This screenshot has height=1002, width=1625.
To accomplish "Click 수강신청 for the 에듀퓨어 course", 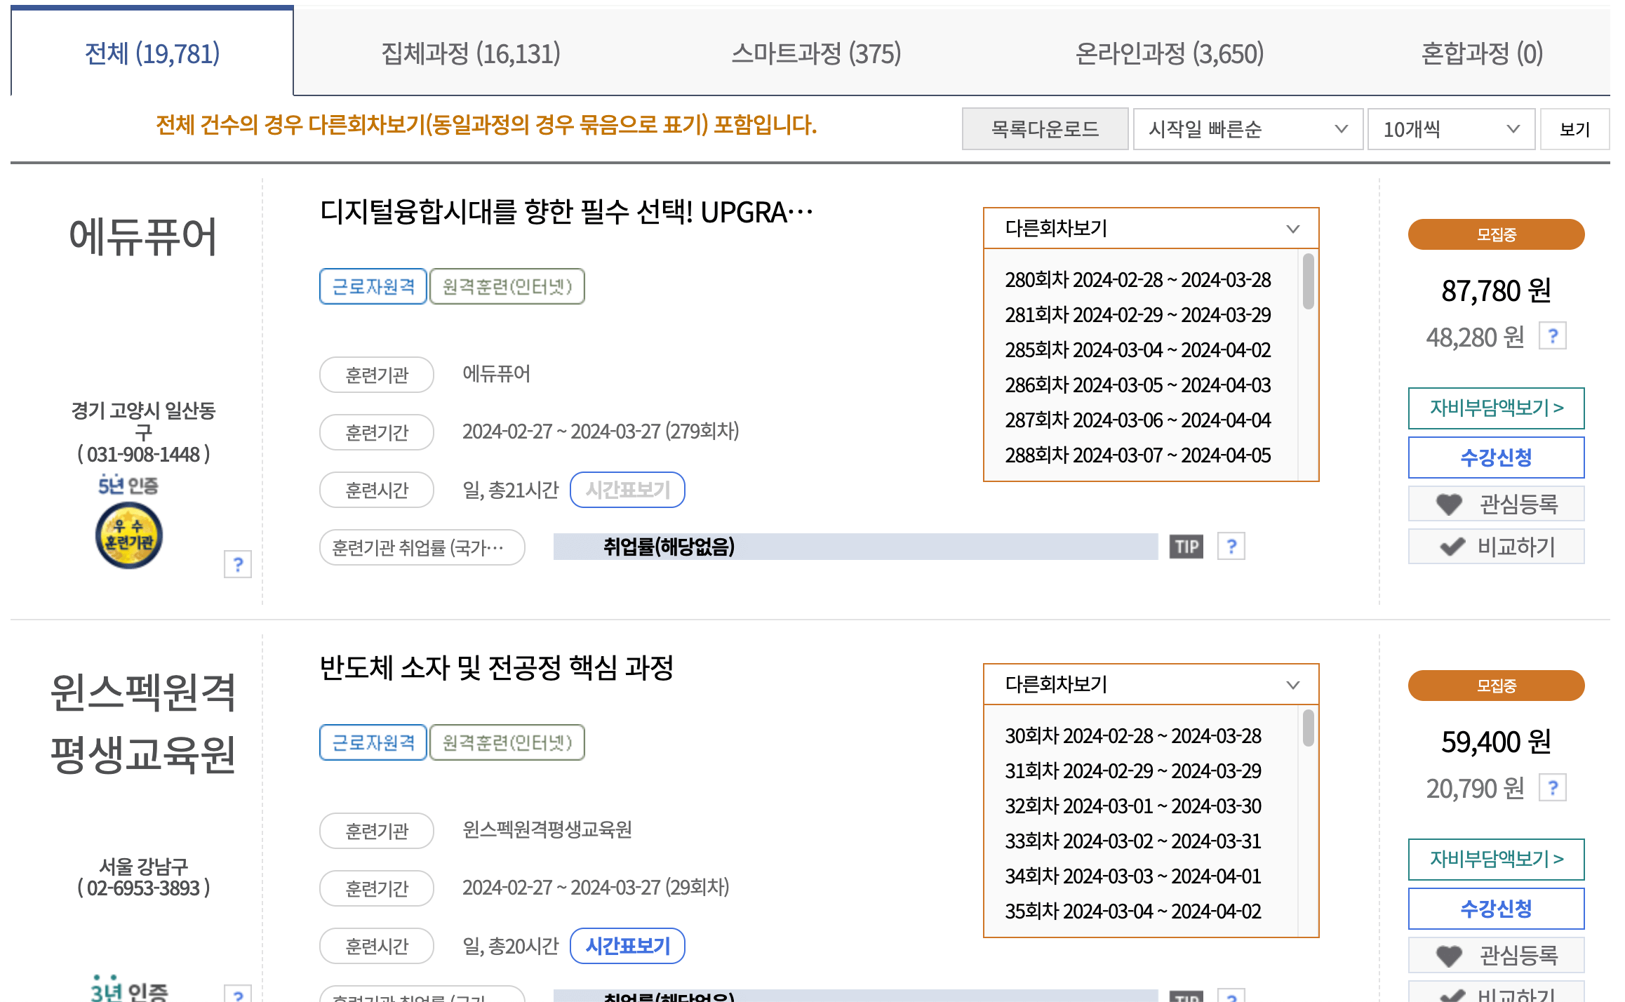I will coord(1496,457).
